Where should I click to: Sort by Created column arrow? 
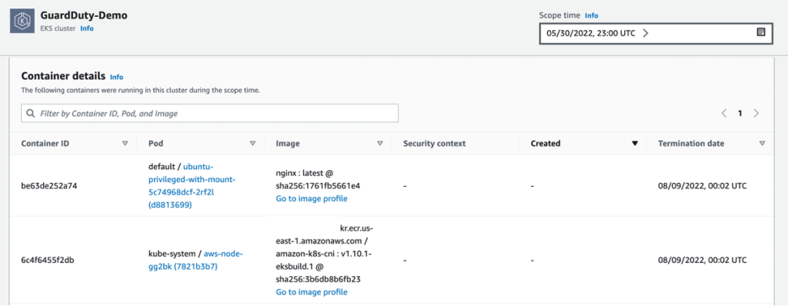tap(635, 144)
